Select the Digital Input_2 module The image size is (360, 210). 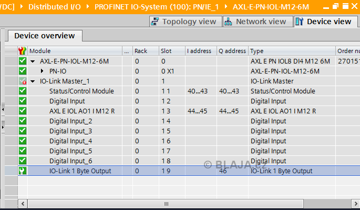click(x=71, y=121)
